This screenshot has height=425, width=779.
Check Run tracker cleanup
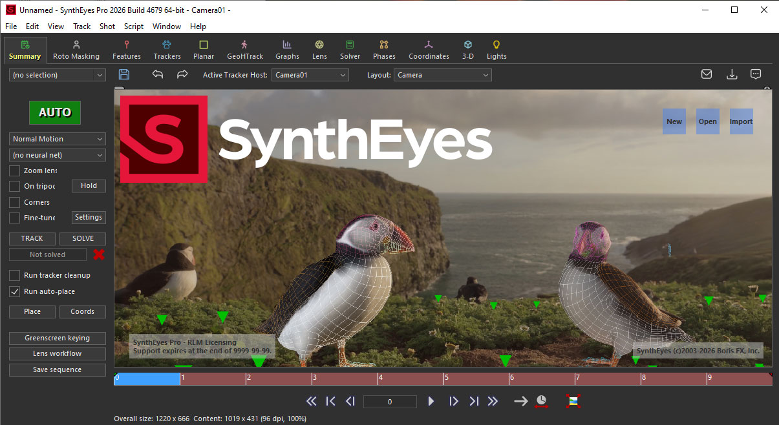coord(14,275)
